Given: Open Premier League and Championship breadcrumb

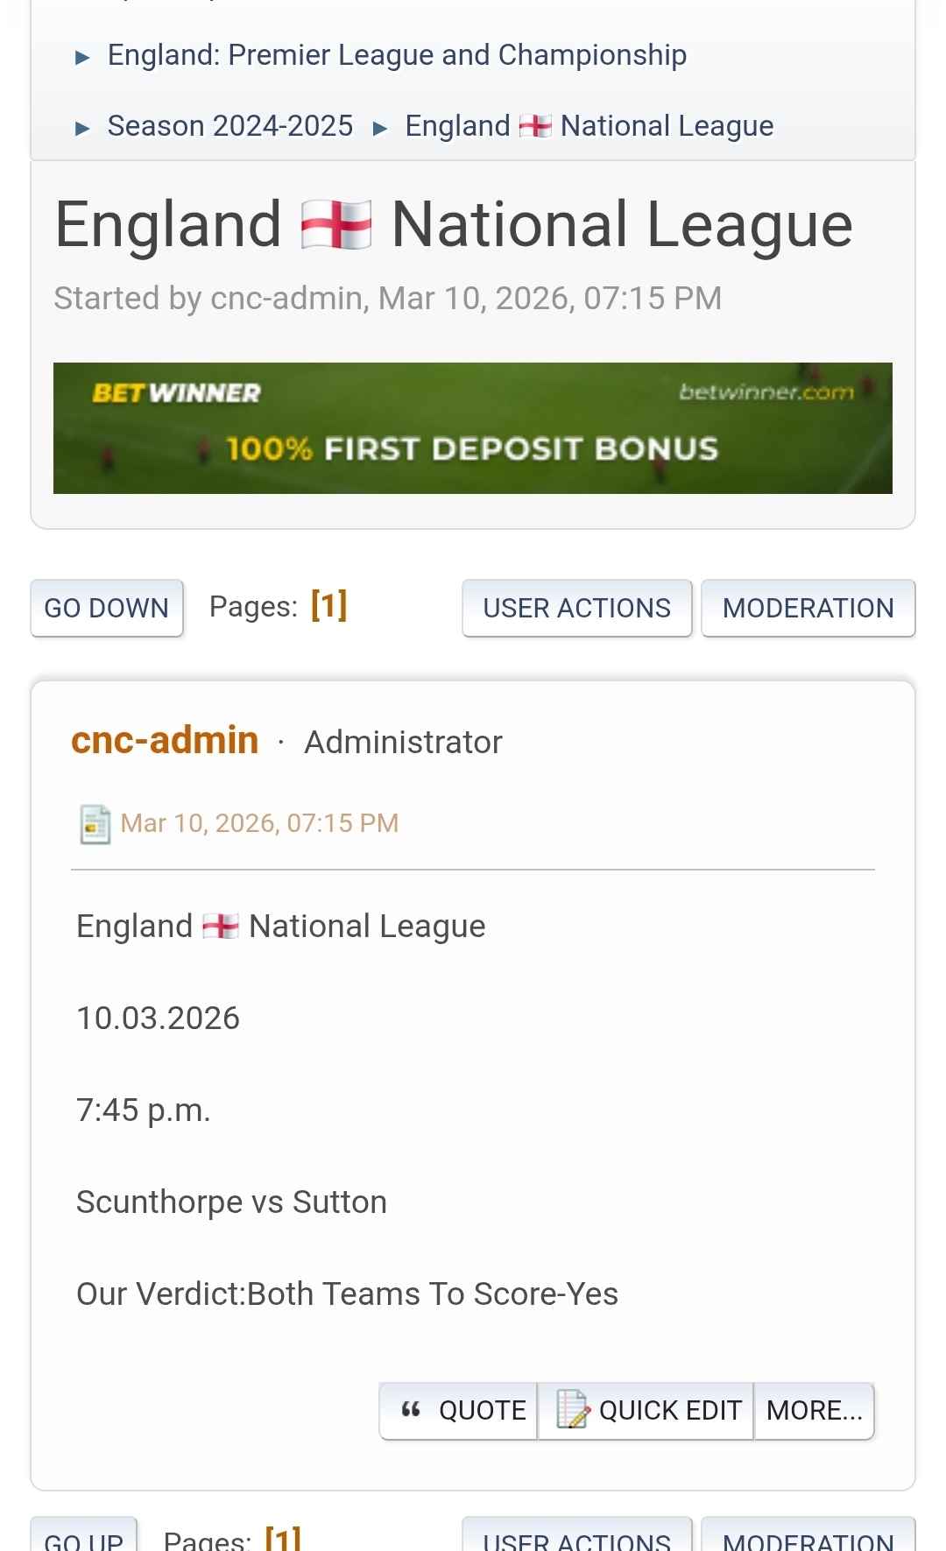Looking at the screenshot, I should 397,55.
